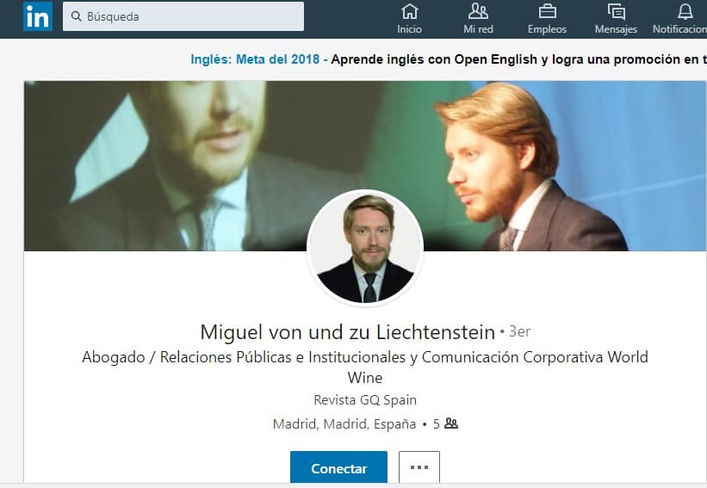This screenshot has height=488, width=707.
Task: Click the LinkedIn logo icon
Action: tap(37, 16)
